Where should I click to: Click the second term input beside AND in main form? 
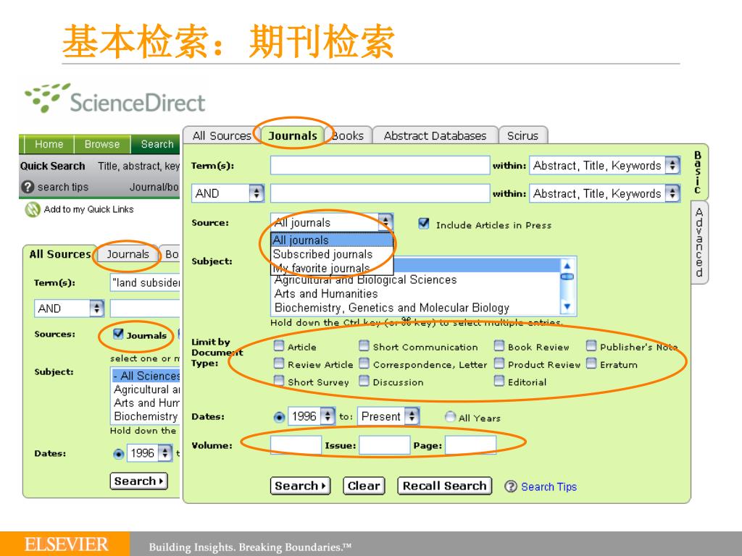[x=380, y=193]
